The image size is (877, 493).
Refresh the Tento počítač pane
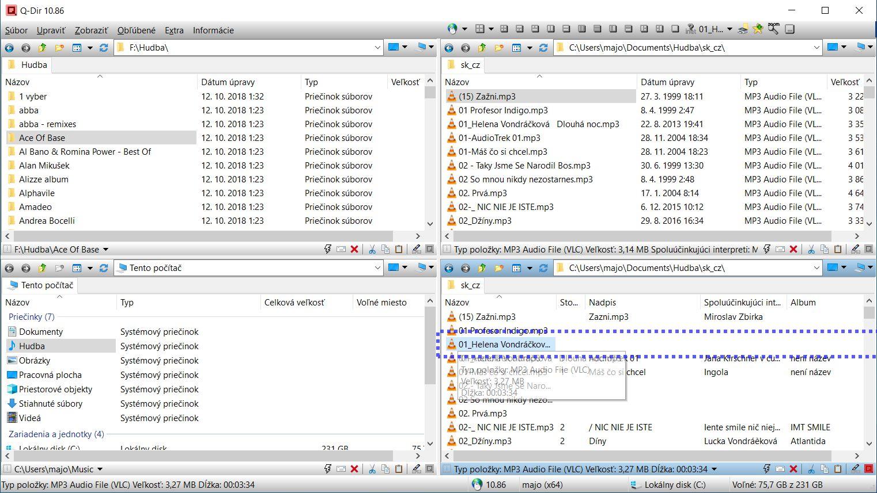pyautogui.click(x=104, y=268)
